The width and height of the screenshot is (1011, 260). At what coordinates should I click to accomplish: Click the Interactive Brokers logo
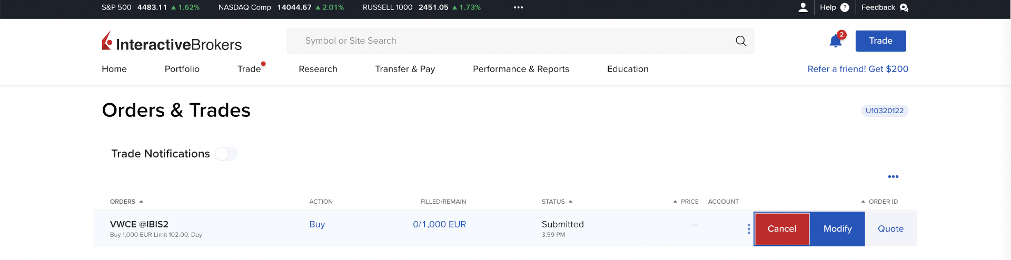[172, 42]
